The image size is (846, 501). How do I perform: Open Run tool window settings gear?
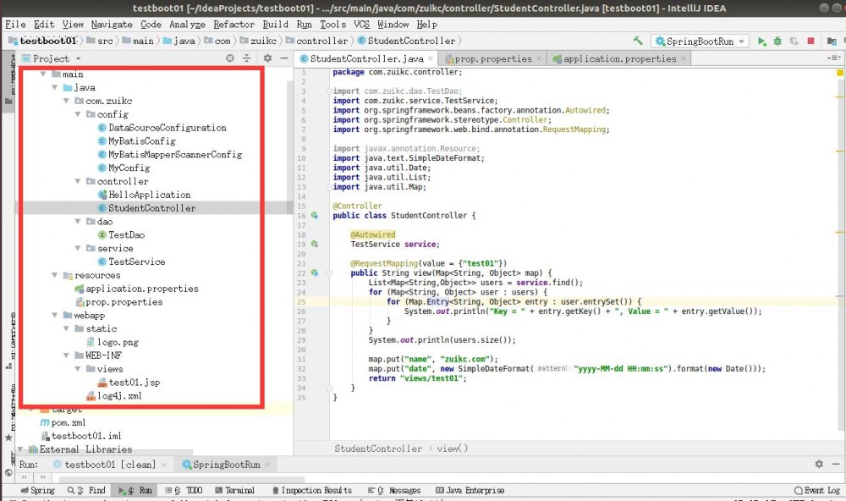point(819,465)
